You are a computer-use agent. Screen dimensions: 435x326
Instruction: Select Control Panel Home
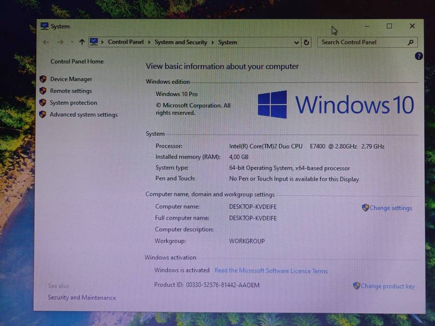76,61
